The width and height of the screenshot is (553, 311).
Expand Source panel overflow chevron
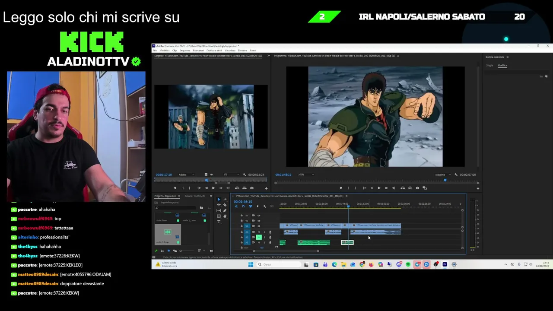click(x=268, y=56)
